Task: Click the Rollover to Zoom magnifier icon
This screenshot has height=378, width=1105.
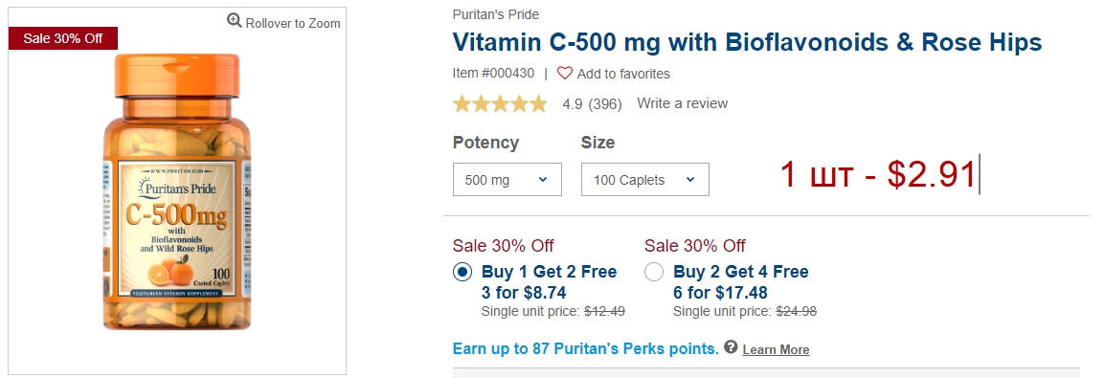Action: 234,21
